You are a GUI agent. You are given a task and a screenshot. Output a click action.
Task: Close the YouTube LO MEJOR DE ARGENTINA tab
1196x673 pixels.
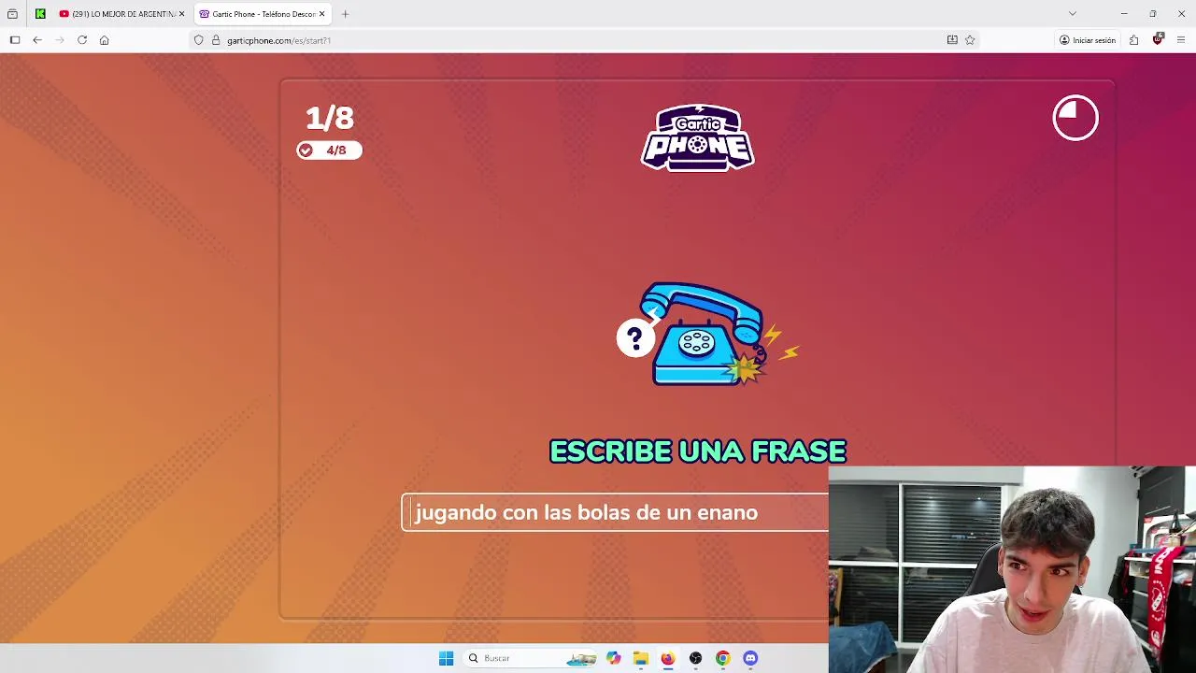(181, 14)
